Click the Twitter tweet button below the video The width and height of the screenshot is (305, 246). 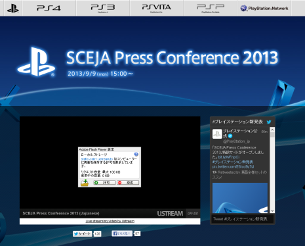pos(82,234)
